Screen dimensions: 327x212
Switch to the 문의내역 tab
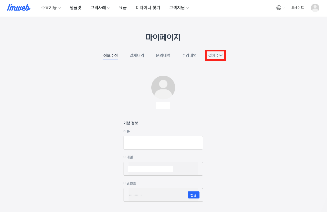tap(163, 55)
